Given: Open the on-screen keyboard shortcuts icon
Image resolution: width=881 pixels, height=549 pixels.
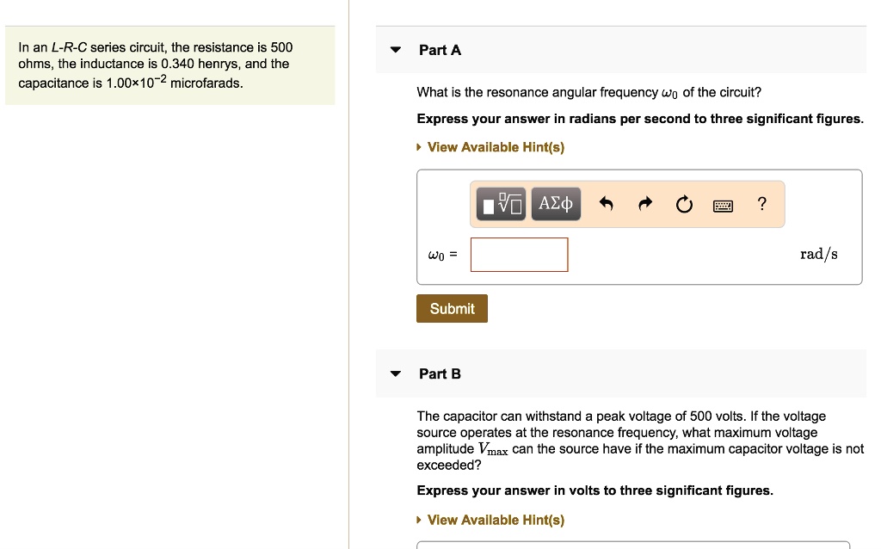Looking at the screenshot, I should point(724,205).
